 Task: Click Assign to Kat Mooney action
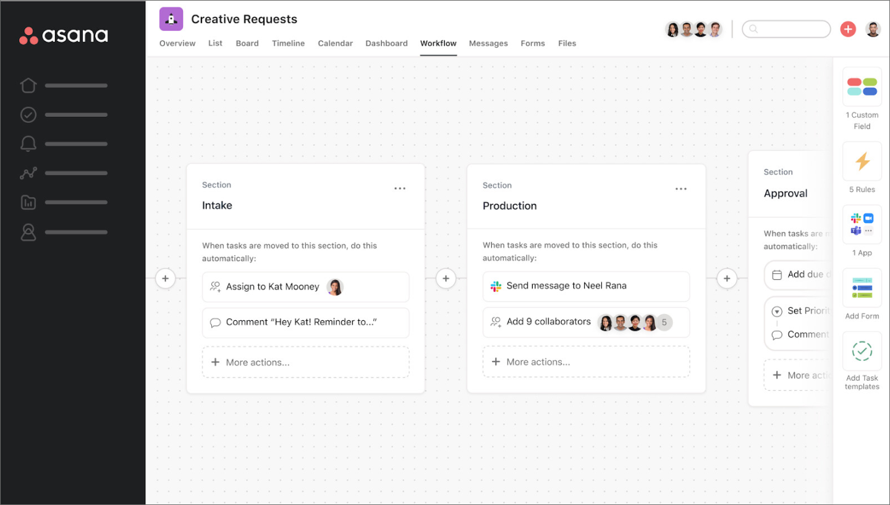(x=305, y=287)
